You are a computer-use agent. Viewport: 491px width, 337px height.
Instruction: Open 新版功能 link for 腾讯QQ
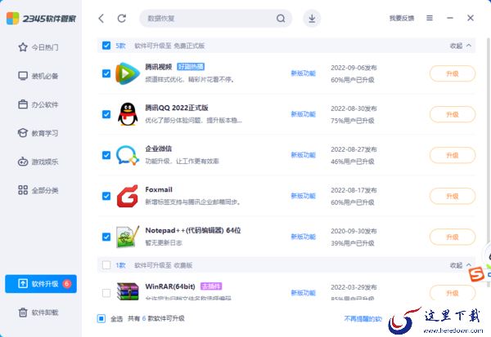point(303,114)
